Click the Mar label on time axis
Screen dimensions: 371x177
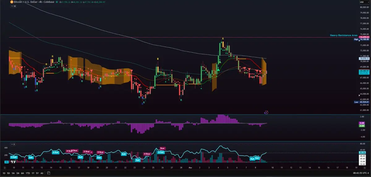[190, 167]
